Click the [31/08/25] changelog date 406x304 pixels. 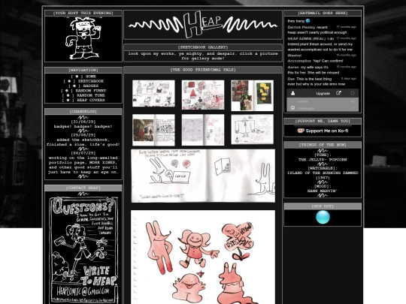(83, 122)
